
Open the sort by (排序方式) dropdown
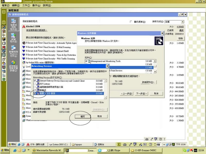tap(183, 22)
